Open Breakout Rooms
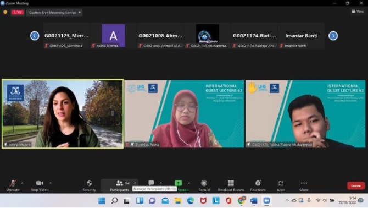 [231, 185]
